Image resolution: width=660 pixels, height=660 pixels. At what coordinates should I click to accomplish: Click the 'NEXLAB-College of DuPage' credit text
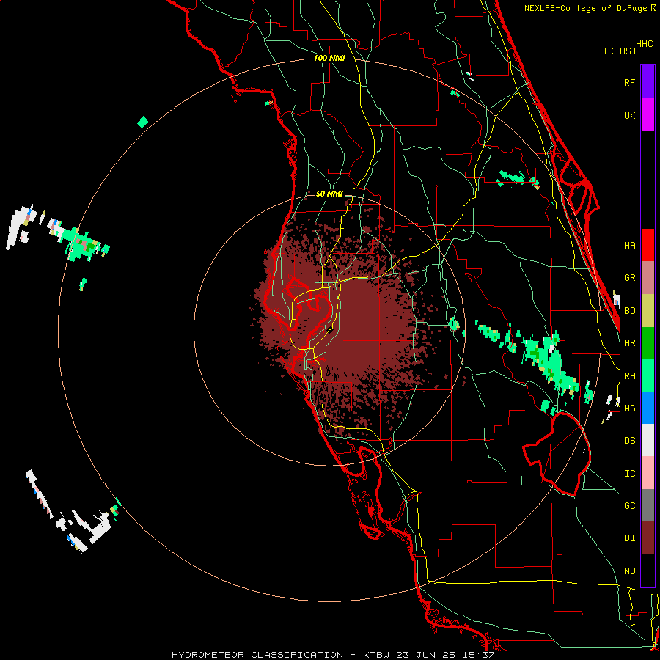tap(586, 8)
